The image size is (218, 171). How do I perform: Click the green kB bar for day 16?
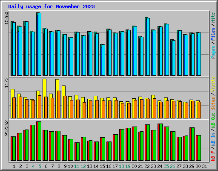[x=110, y=151]
